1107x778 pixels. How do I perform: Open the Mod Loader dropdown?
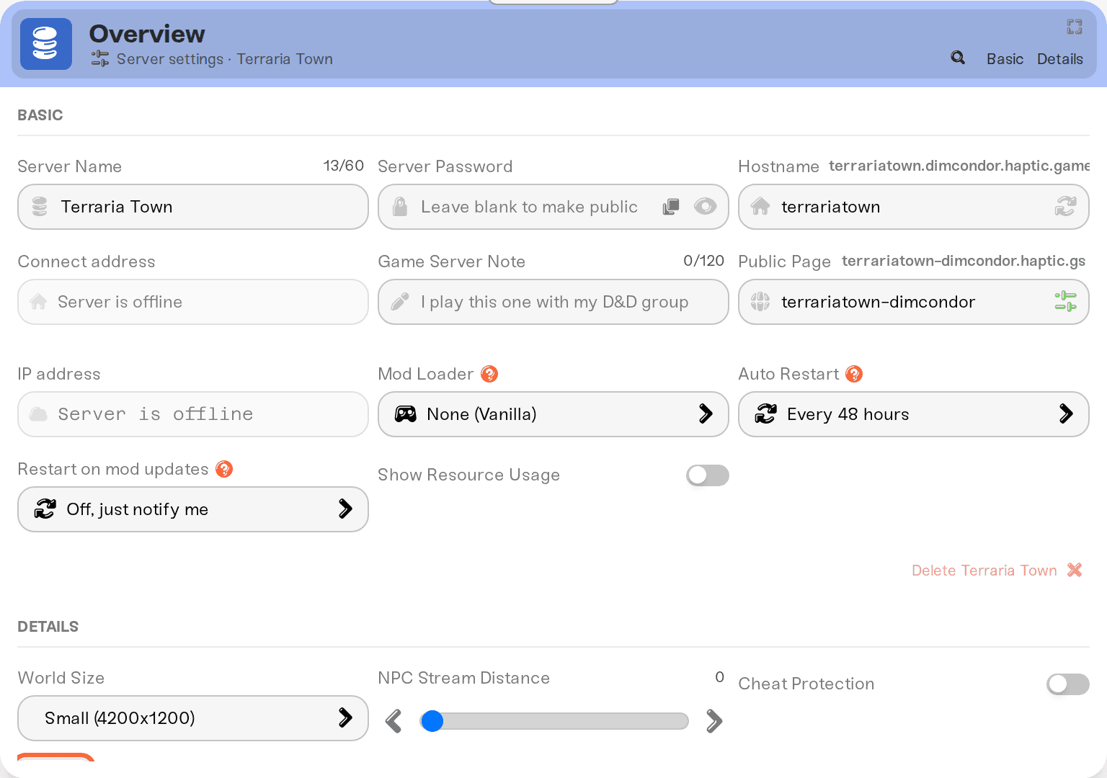[x=553, y=414]
